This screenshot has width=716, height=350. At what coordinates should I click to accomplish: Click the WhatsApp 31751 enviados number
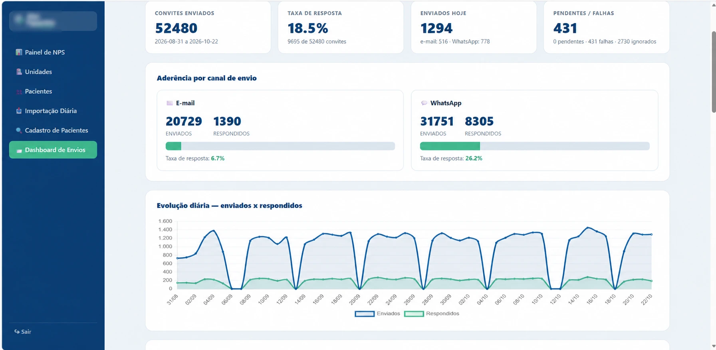pos(437,121)
